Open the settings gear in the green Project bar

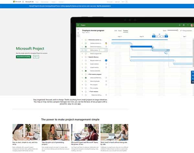pos(184,25)
